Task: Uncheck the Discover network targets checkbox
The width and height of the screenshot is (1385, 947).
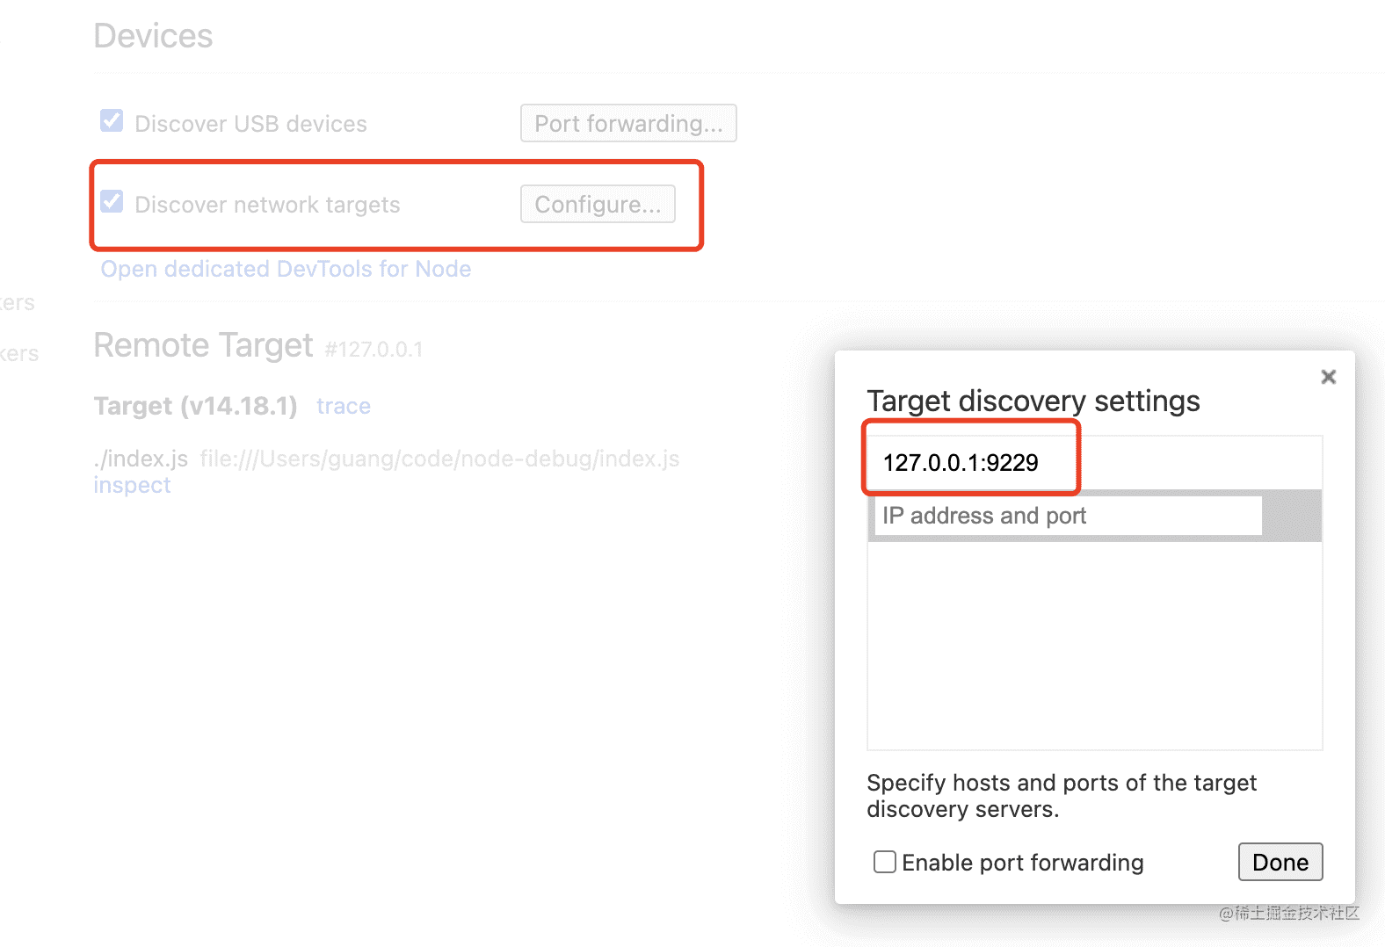Action: click(112, 202)
